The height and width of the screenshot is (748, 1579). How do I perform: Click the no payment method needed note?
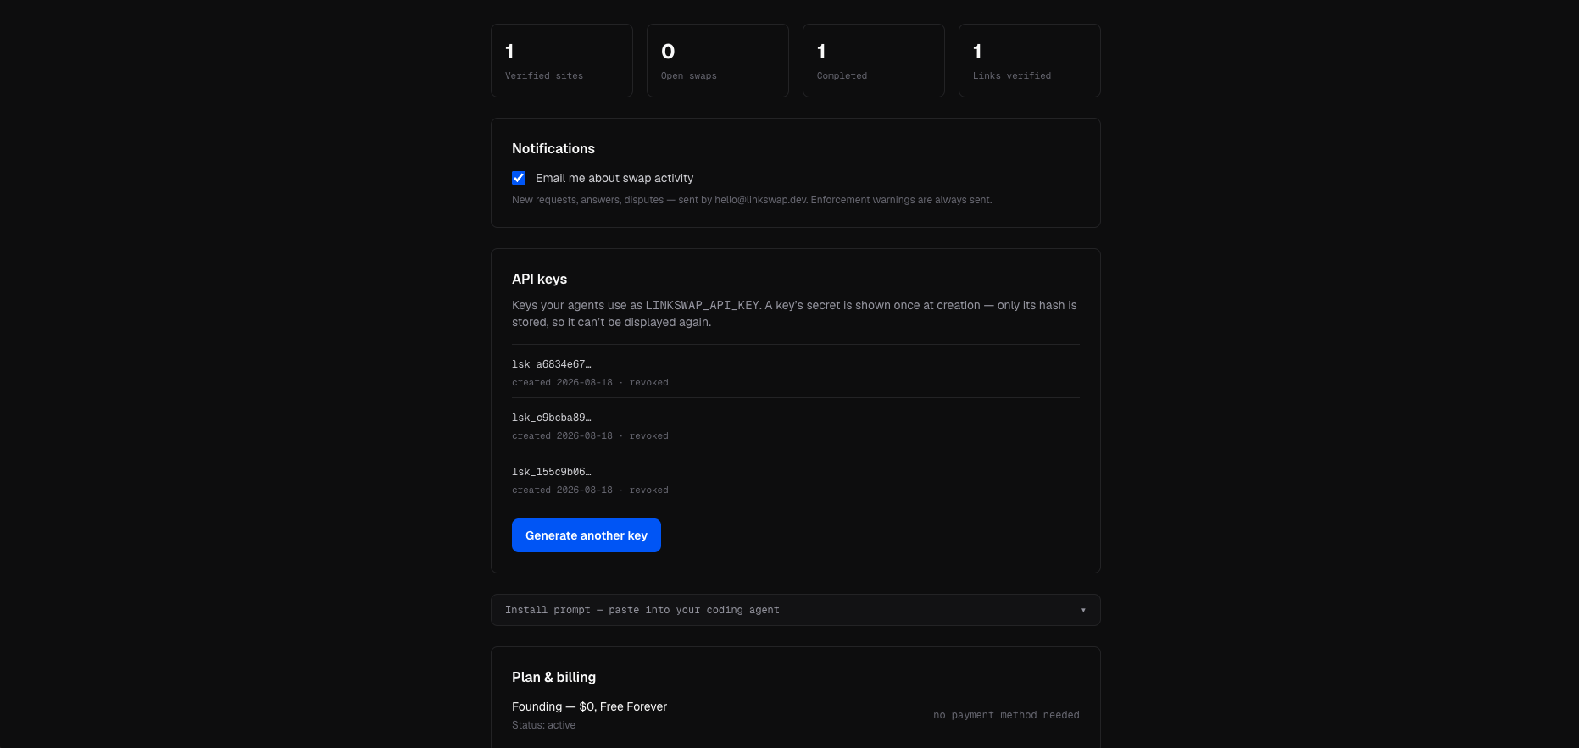click(x=1006, y=715)
